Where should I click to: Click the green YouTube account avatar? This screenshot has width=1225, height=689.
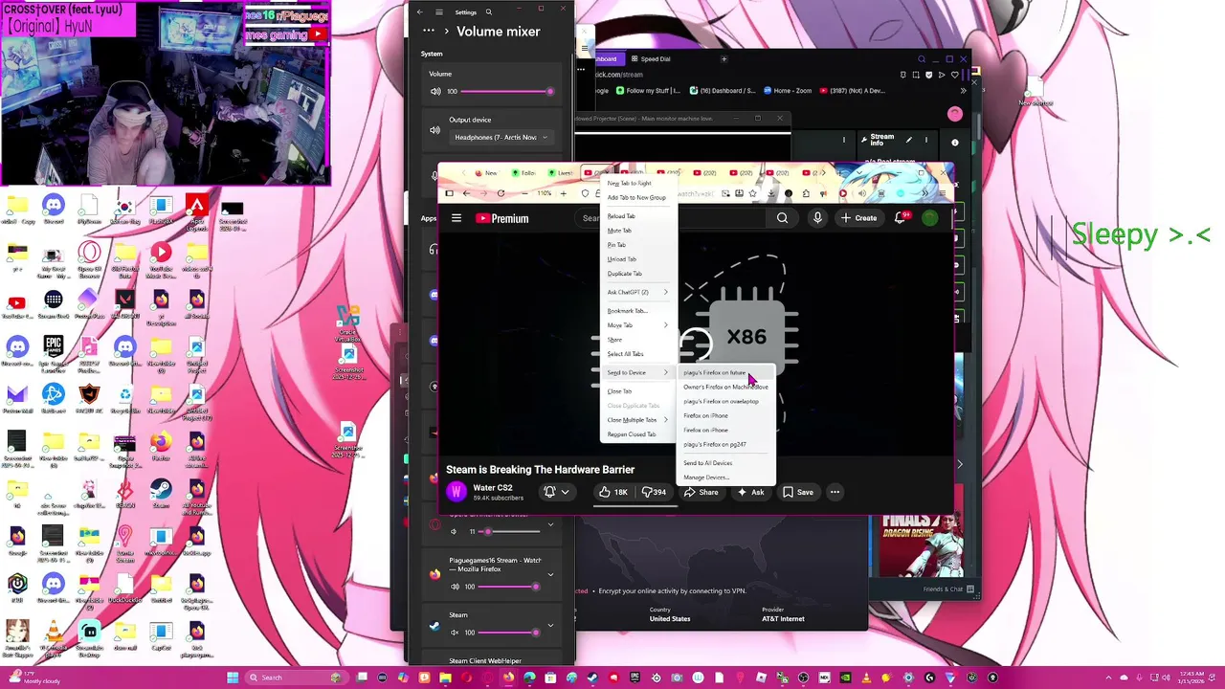(930, 218)
